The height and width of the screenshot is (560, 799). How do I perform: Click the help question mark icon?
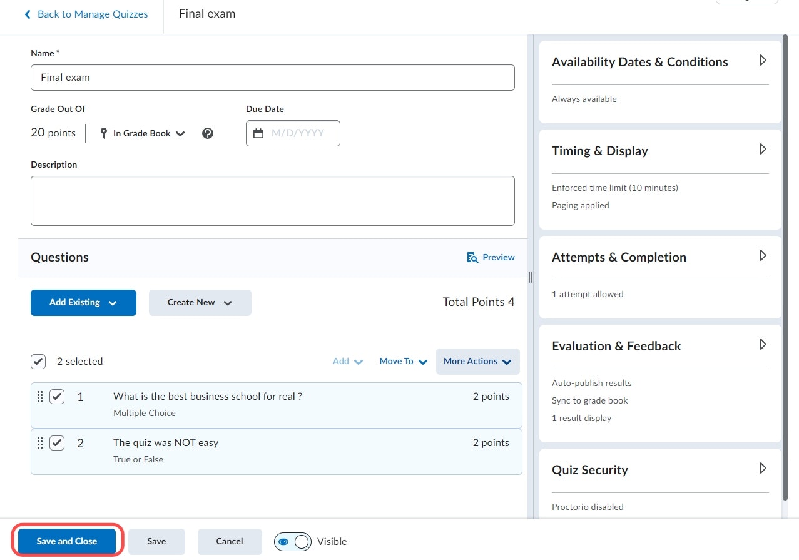[x=208, y=133]
